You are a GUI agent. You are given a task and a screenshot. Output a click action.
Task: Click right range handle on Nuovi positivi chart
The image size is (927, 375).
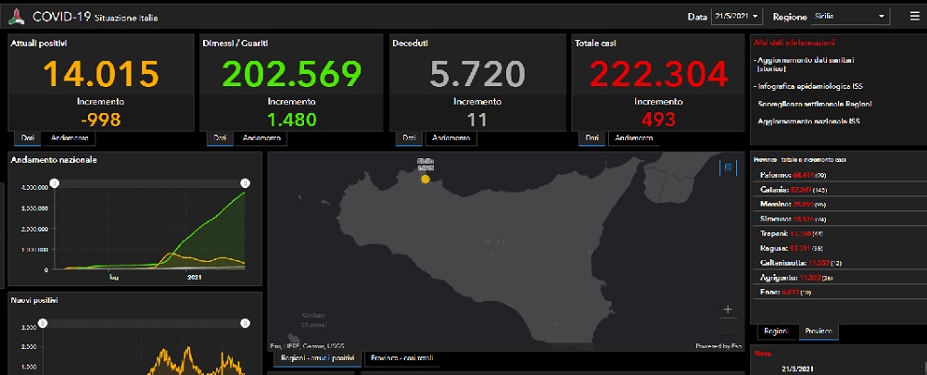[245, 323]
